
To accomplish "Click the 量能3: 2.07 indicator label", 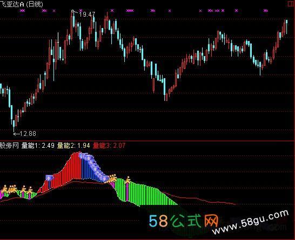I will tap(109, 146).
